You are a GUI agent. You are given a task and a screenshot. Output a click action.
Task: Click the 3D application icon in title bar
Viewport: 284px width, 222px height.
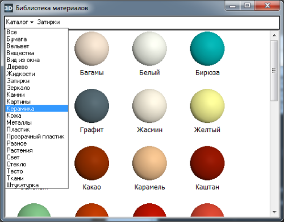(x=9, y=8)
